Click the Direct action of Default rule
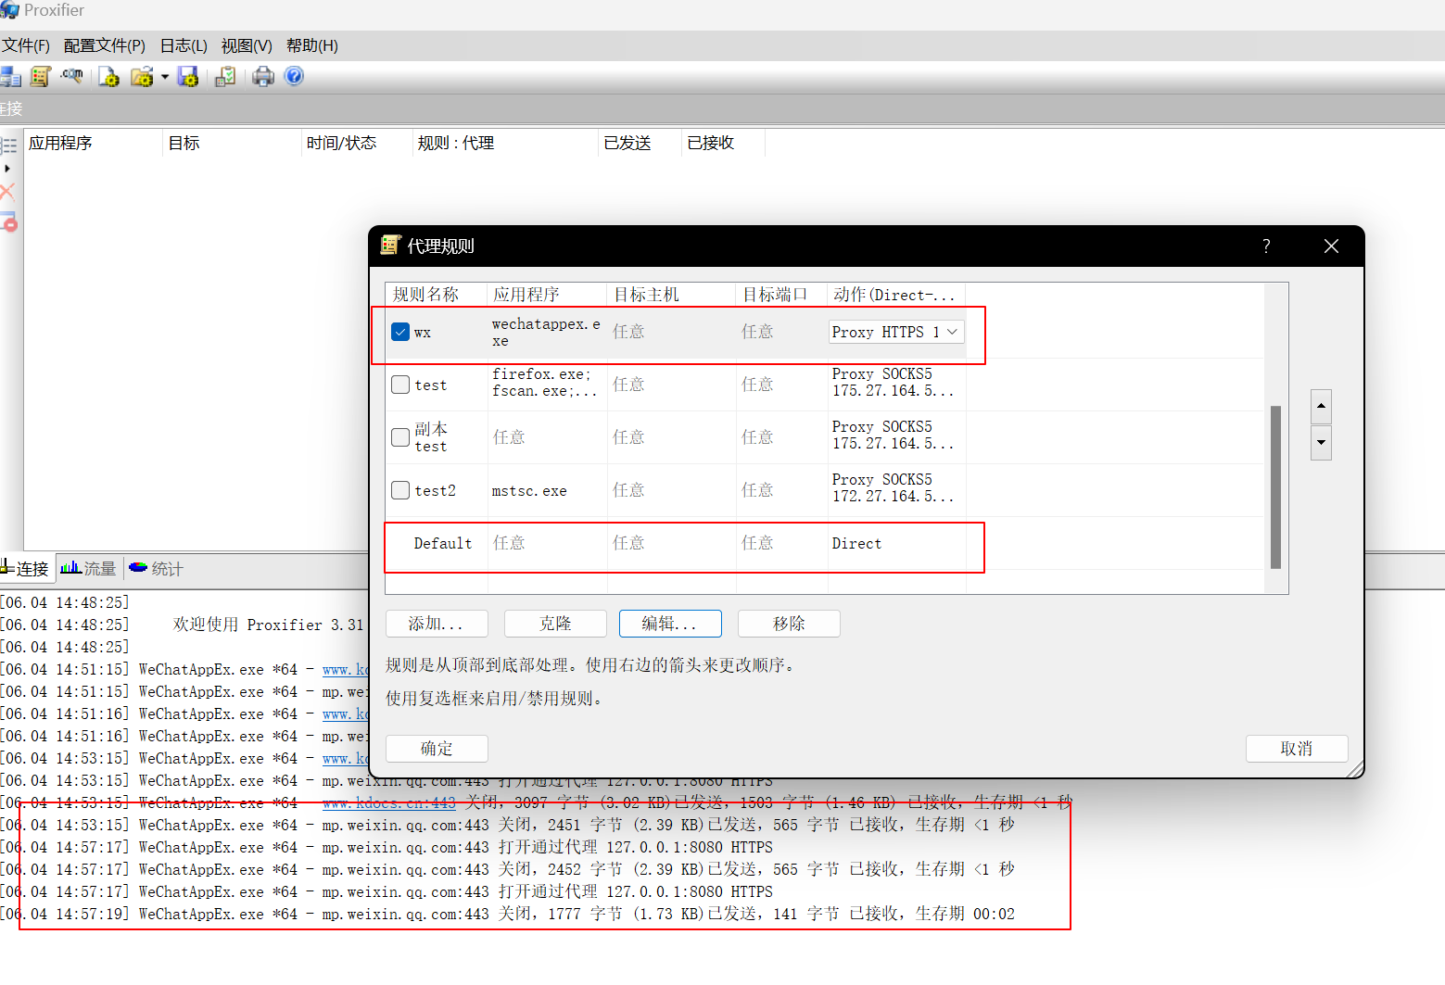 tap(856, 544)
